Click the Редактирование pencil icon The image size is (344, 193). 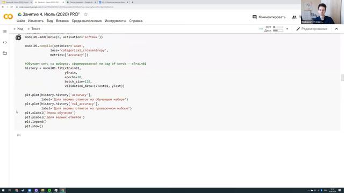click(x=298, y=29)
